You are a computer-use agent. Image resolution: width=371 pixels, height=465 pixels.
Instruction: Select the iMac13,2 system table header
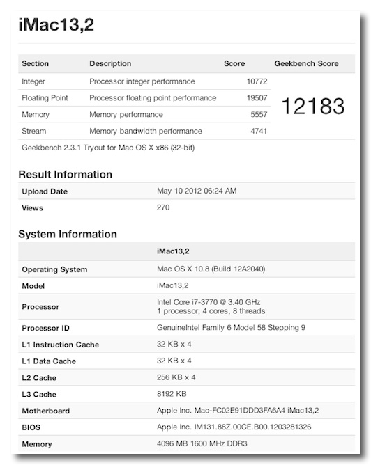tap(173, 251)
